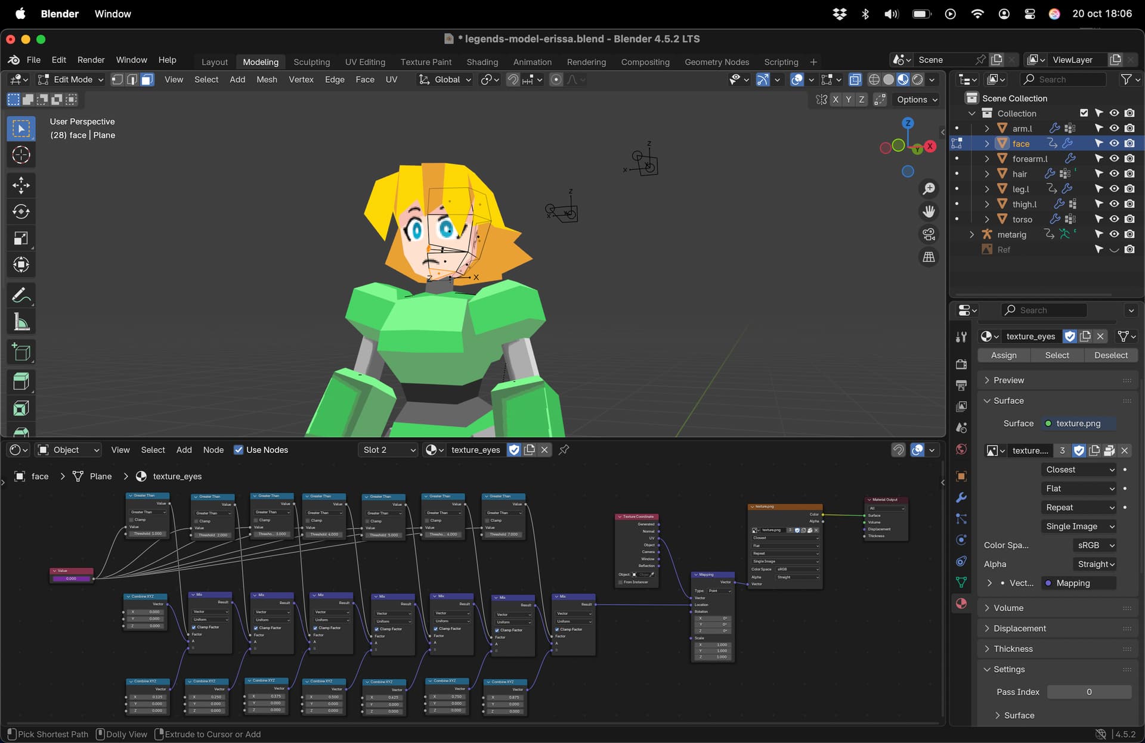Open the Slot 2 material dropdown
Viewport: 1145px width, 743px height.
click(x=389, y=450)
